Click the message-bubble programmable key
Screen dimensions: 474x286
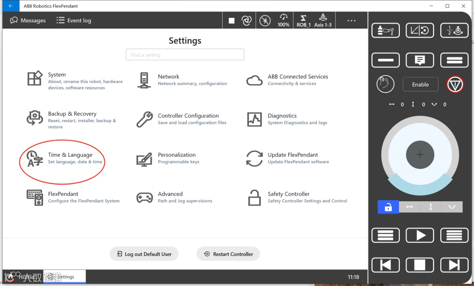click(x=420, y=60)
